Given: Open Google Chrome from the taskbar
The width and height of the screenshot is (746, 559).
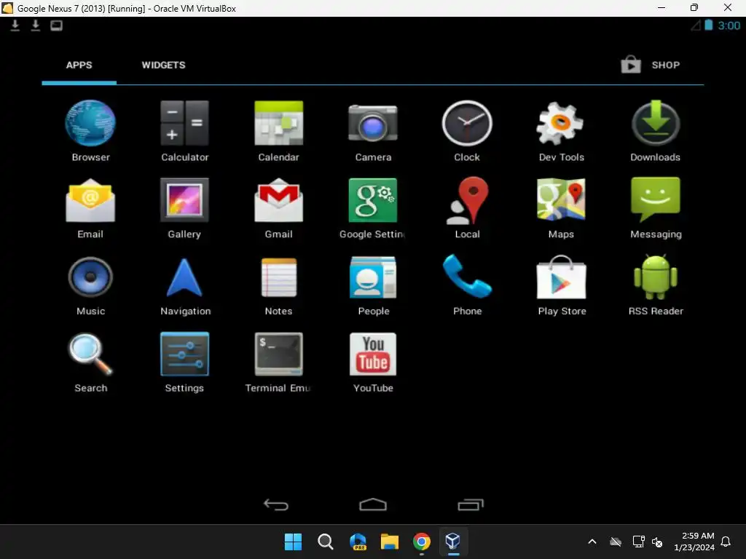Looking at the screenshot, I should point(422,542).
